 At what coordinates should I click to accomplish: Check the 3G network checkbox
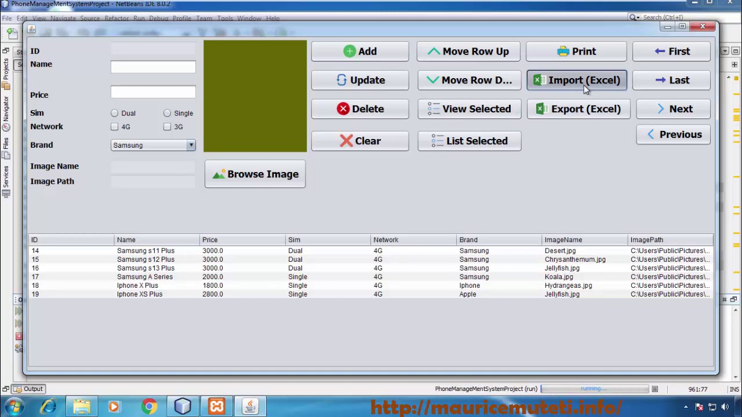pyautogui.click(x=167, y=127)
